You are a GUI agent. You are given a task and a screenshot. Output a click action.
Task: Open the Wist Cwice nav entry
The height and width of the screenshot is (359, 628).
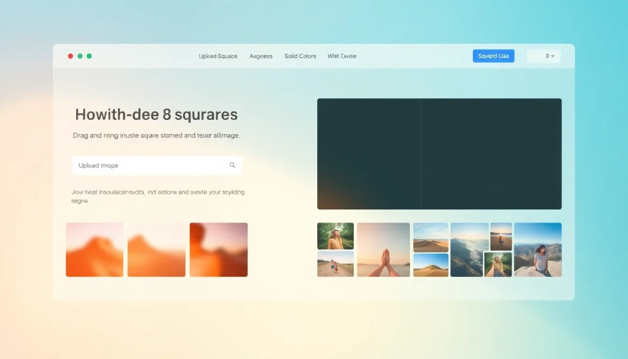point(342,56)
